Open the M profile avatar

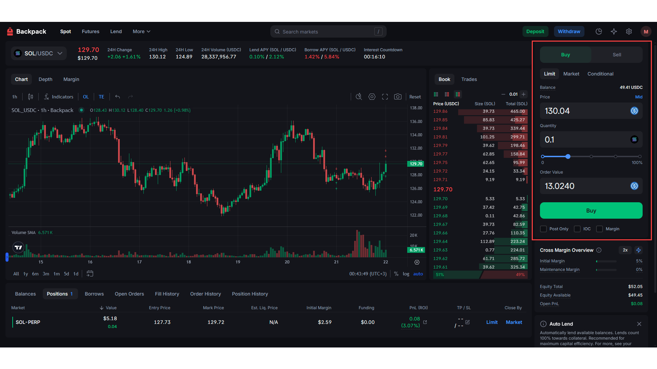coord(646,31)
